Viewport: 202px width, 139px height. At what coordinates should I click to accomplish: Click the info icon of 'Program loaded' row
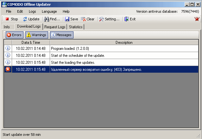pyautogui.click(x=8, y=48)
